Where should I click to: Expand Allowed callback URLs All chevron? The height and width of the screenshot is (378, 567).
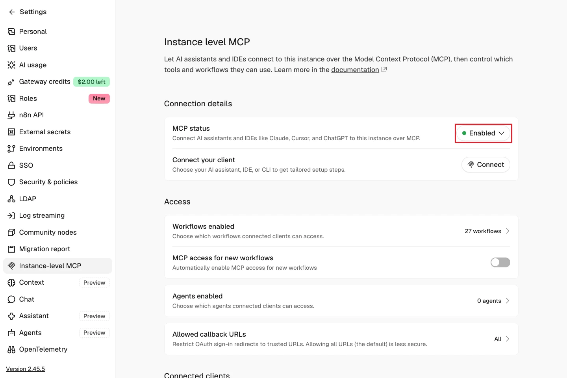508,339
